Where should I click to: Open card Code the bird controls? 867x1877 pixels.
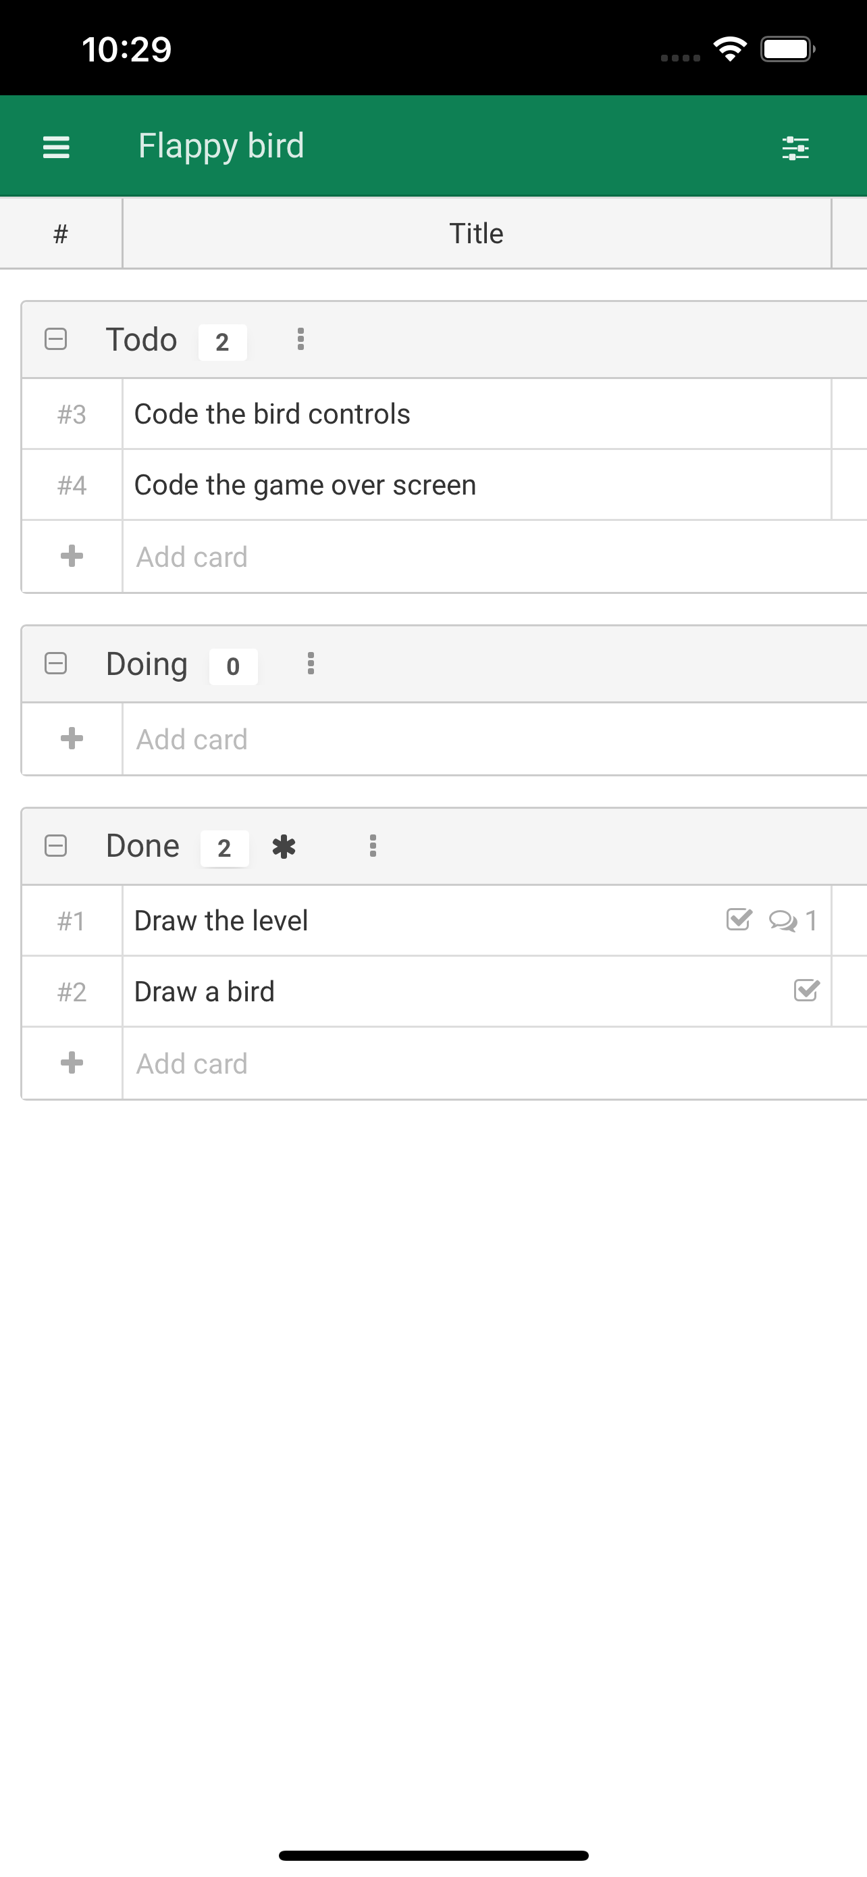pos(272,414)
